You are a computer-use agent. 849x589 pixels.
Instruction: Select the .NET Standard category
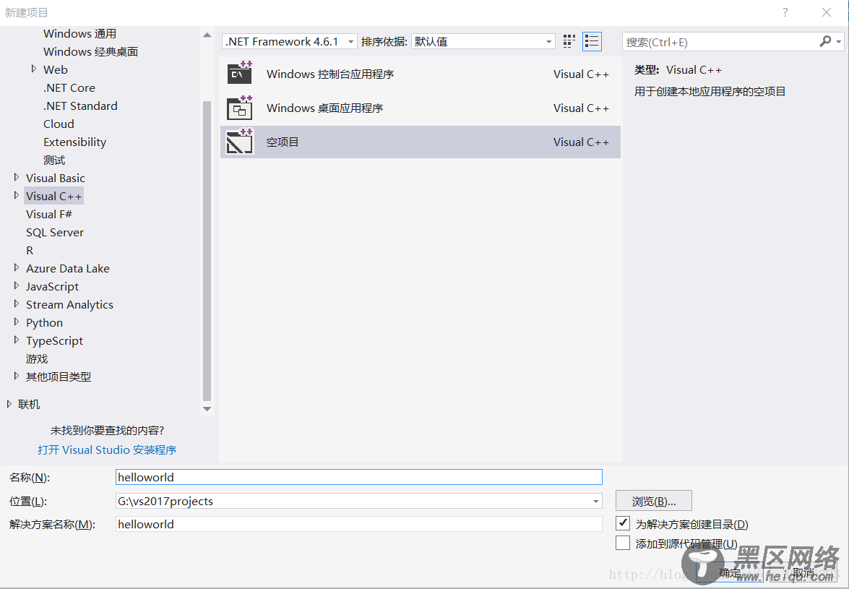[x=80, y=106]
